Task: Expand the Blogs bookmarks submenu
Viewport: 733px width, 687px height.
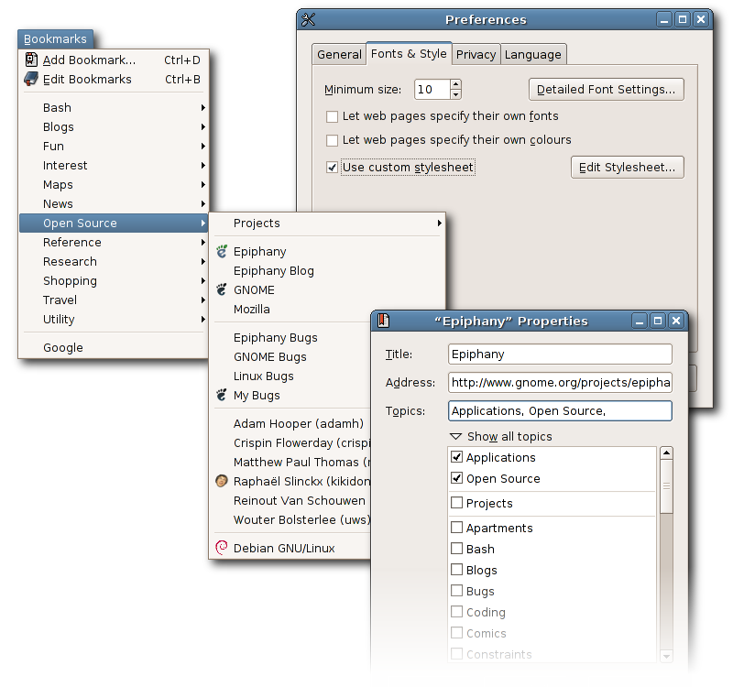Action: pyautogui.click(x=114, y=126)
